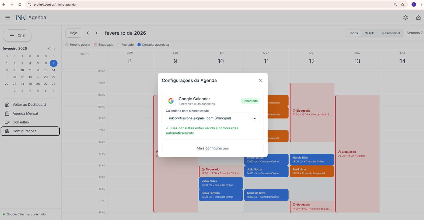Open the browser three-dot menu
The width and height of the screenshot is (424, 220).
tap(422, 5)
